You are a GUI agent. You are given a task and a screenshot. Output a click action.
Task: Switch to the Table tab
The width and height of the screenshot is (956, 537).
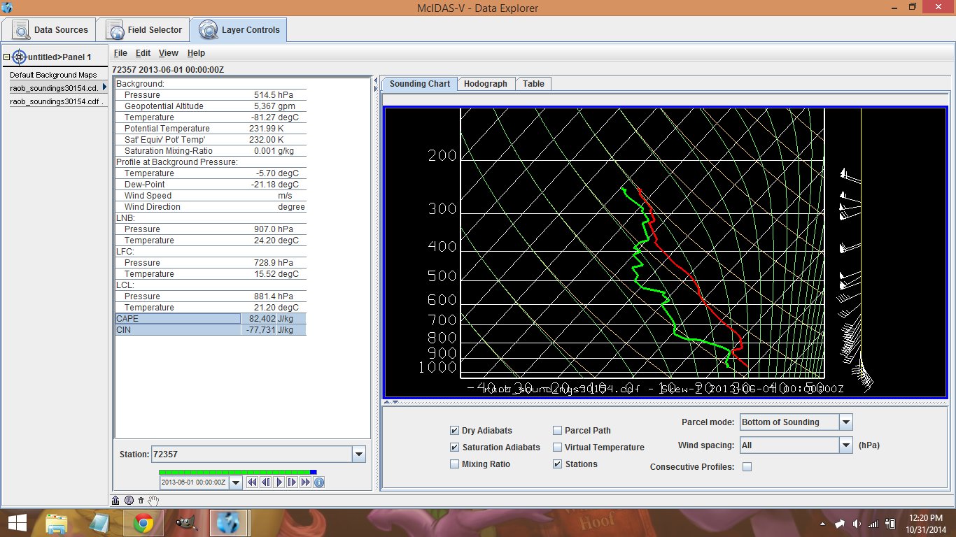pyautogui.click(x=533, y=84)
